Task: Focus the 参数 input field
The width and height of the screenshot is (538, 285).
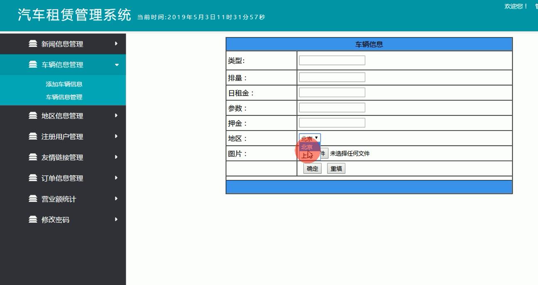Action: [332, 108]
